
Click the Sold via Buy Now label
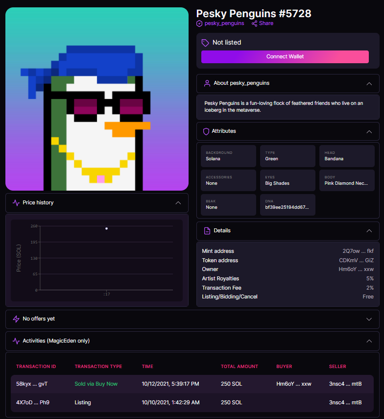(96, 384)
